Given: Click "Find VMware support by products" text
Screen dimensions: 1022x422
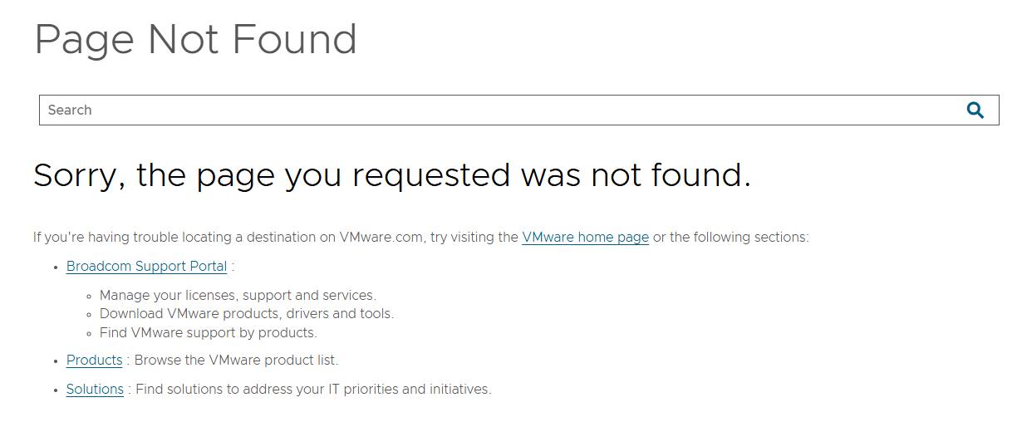Looking at the screenshot, I should coord(209,333).
